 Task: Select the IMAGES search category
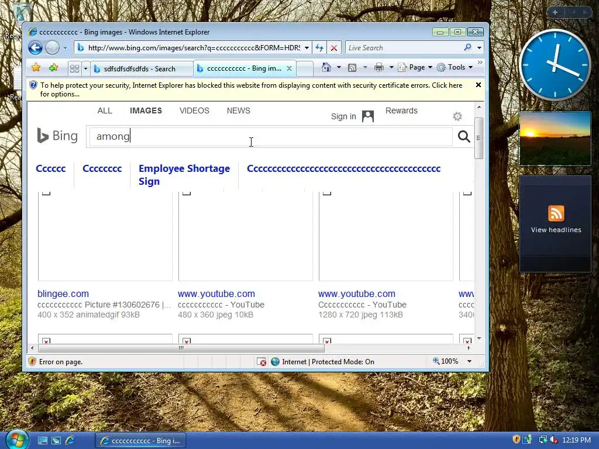pyautogui.click(x=146, y=110)
